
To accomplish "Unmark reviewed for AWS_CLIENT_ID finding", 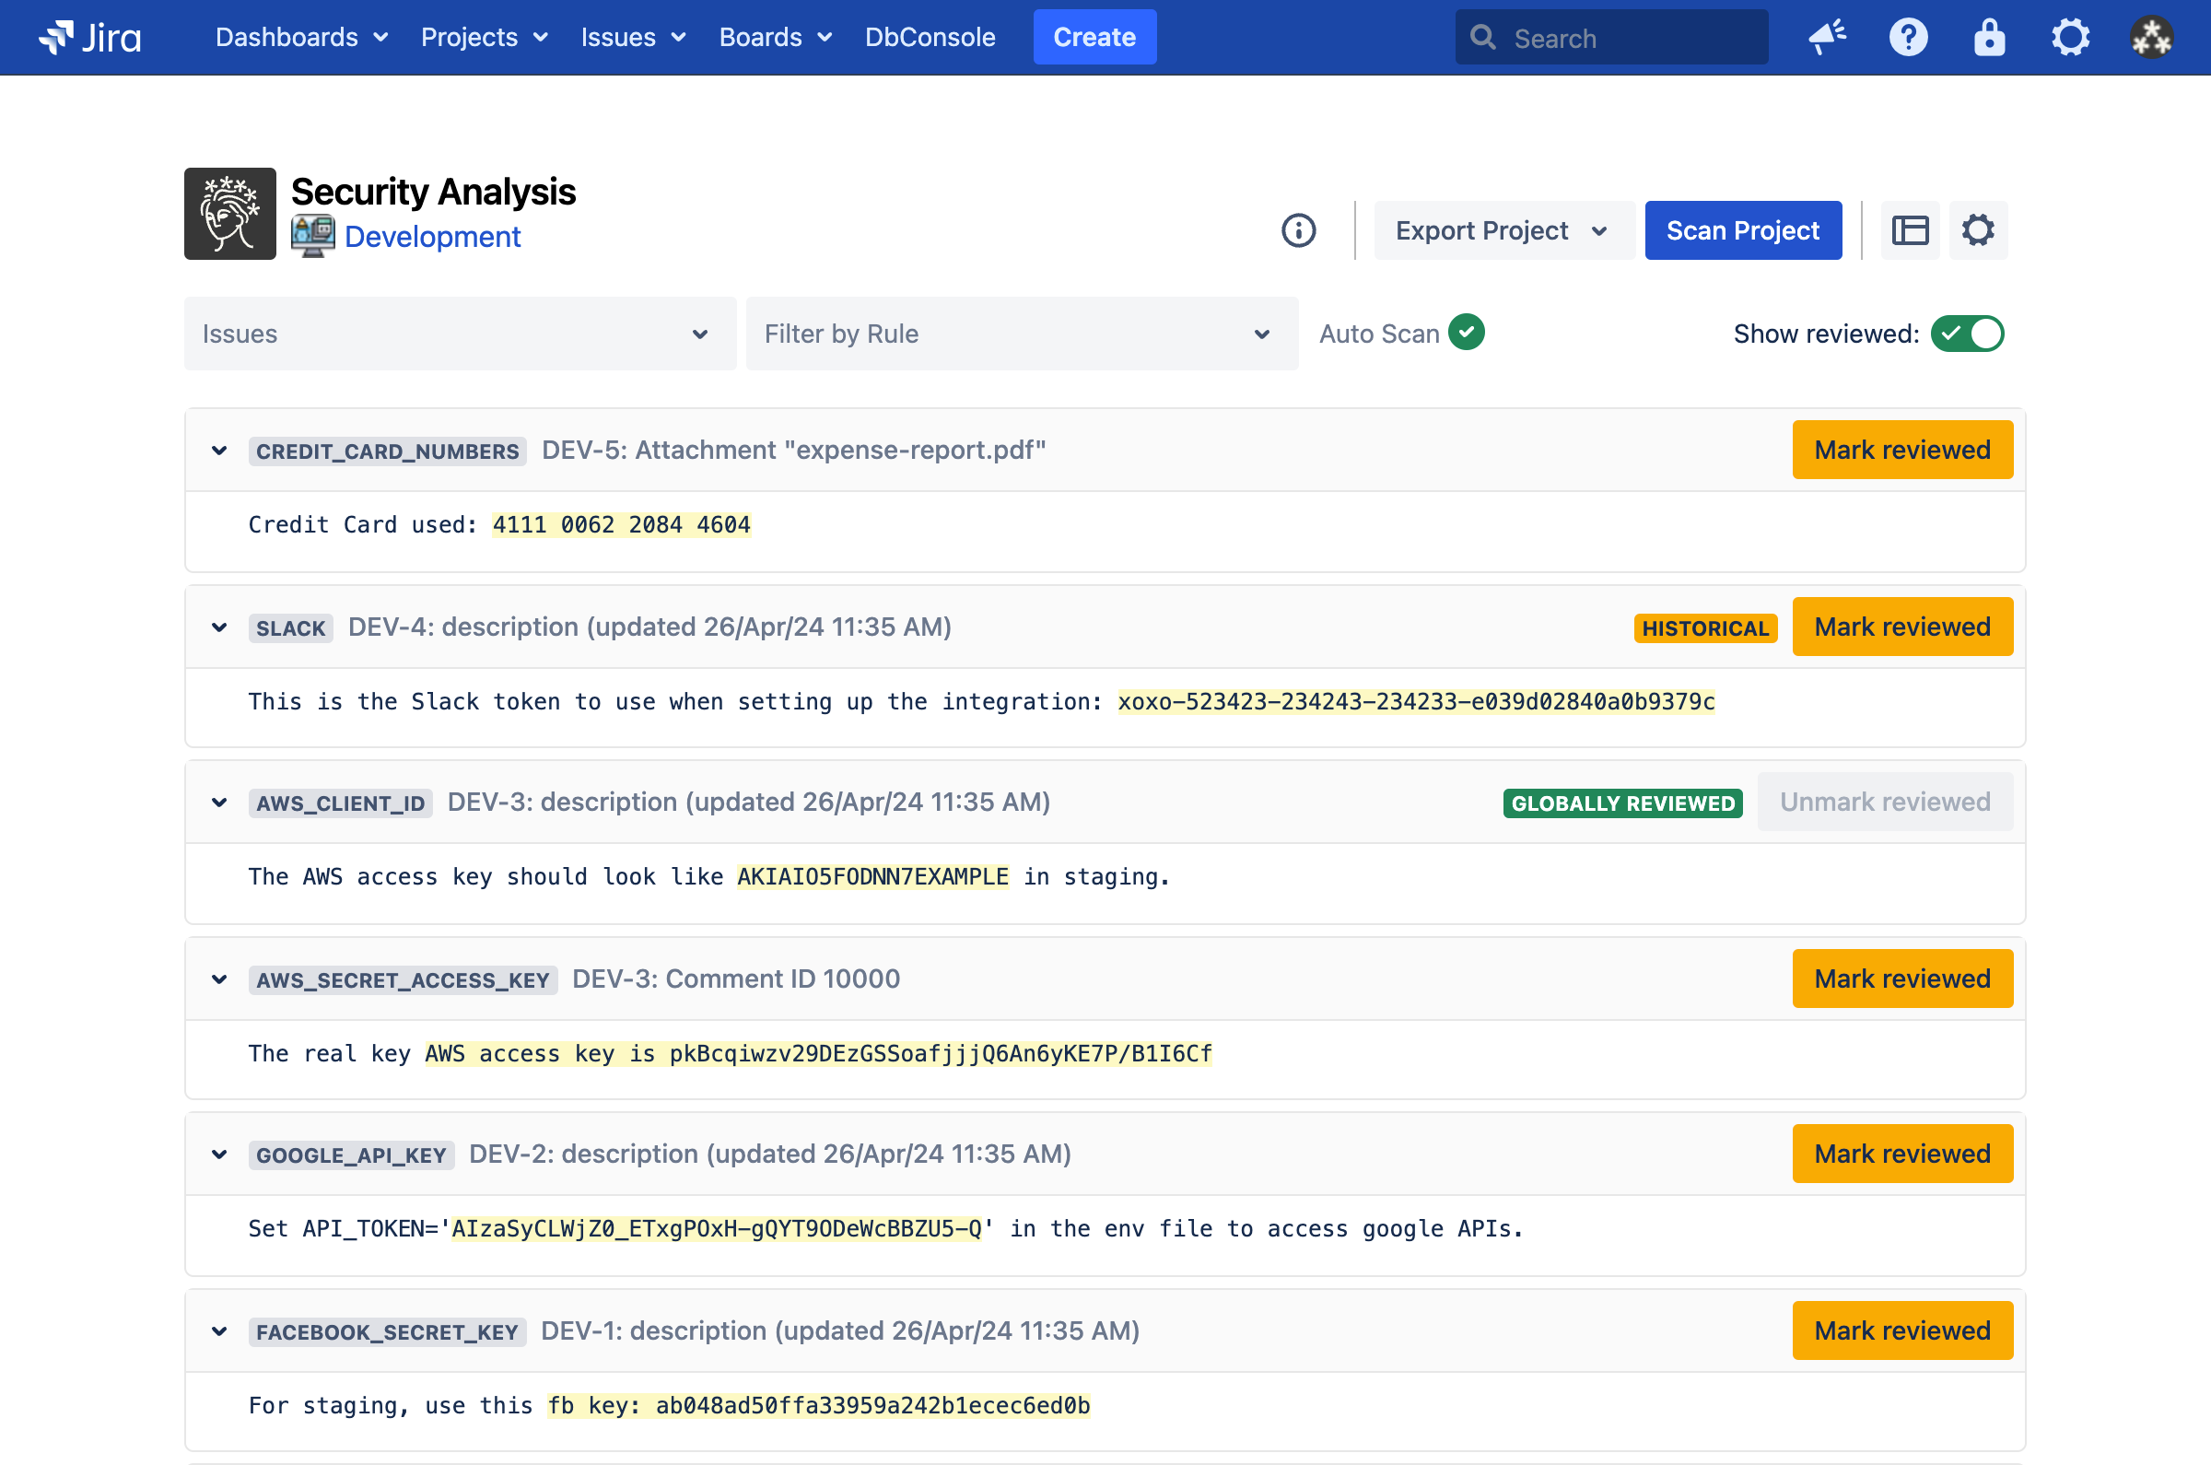I will point(1884,802).
